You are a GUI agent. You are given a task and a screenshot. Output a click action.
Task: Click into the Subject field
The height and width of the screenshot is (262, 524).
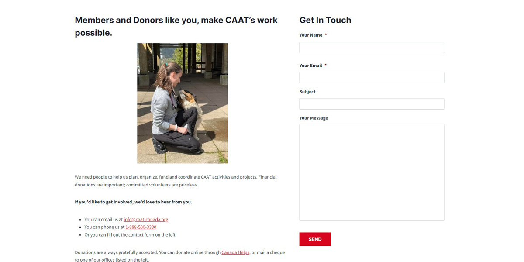tap(371, 104)
